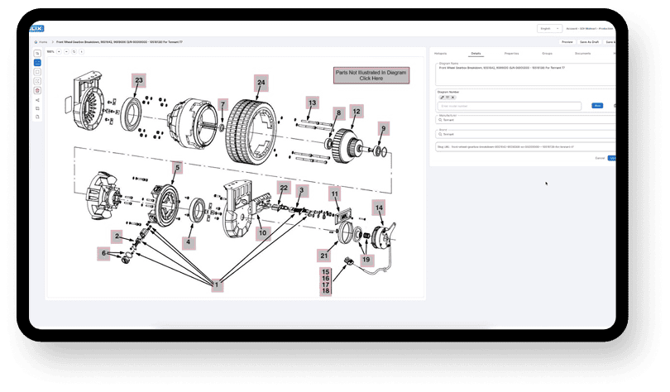
Task: Click the Cancel button in Details panel
Action: point(600,158)
